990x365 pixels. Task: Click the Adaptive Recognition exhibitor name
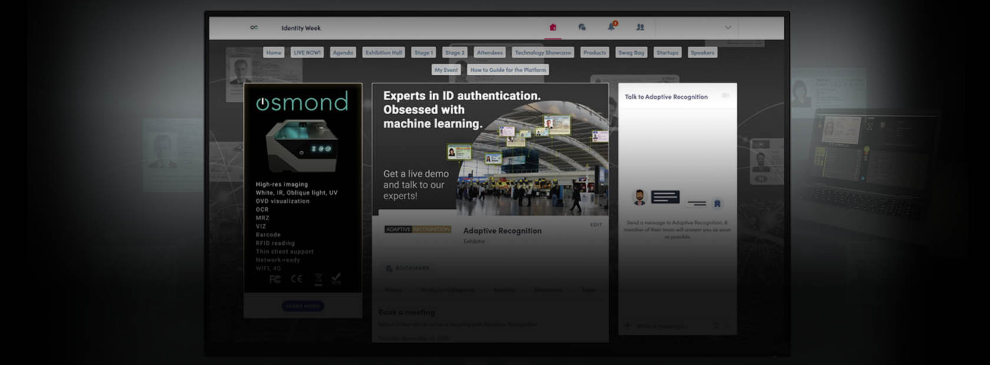(x=503, y=231)
